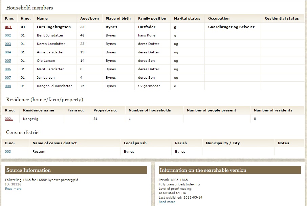
Task: Select the name Karen Larsdatter
Action: [x=51, y=44]
